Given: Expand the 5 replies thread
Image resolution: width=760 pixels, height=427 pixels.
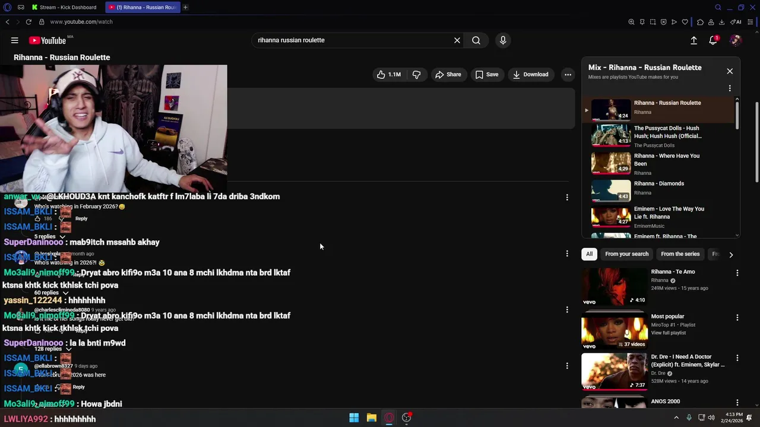Looking at the screenshot, I should click(49, 237).
